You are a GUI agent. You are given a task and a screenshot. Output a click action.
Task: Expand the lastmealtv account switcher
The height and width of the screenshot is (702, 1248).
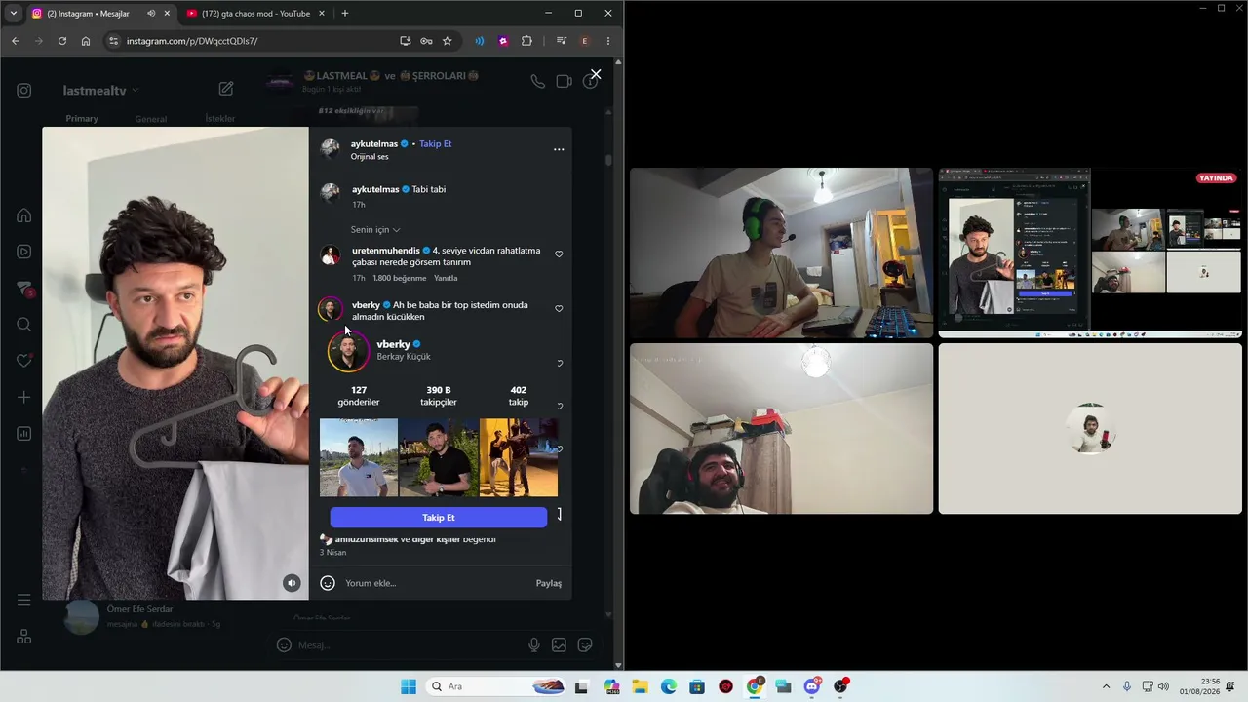(x=100, y=90)
